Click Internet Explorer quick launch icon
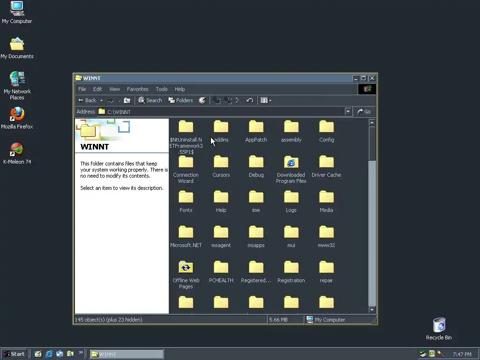 tap(49, 354)
